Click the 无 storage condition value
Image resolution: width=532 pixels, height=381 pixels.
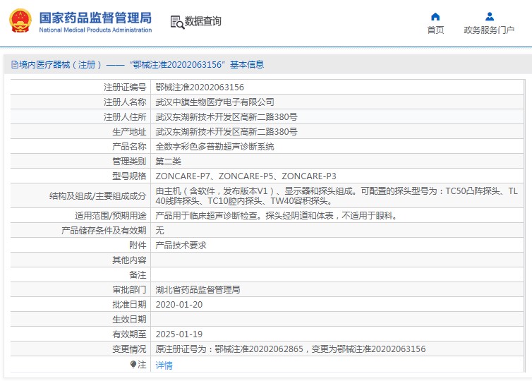159,231
